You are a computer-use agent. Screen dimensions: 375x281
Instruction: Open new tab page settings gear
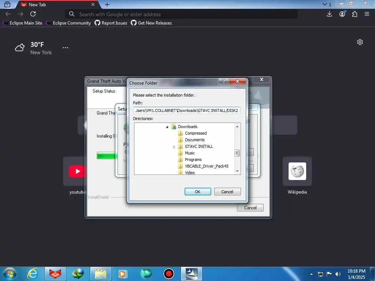tap(360, 42)
